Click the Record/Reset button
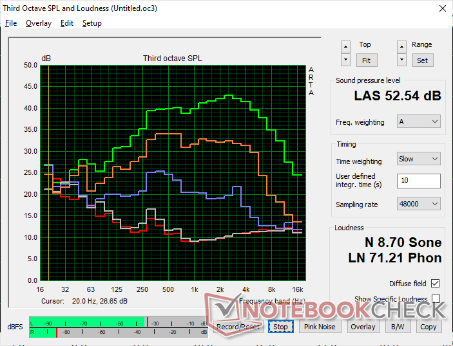The image size is (453, 346). click(238, 327)
